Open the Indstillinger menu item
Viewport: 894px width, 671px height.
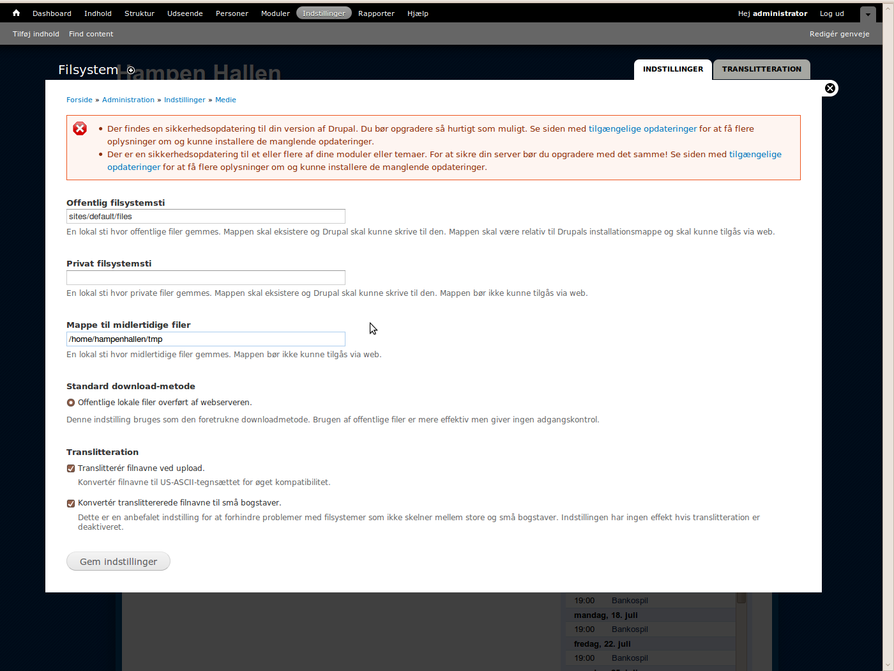324,13
